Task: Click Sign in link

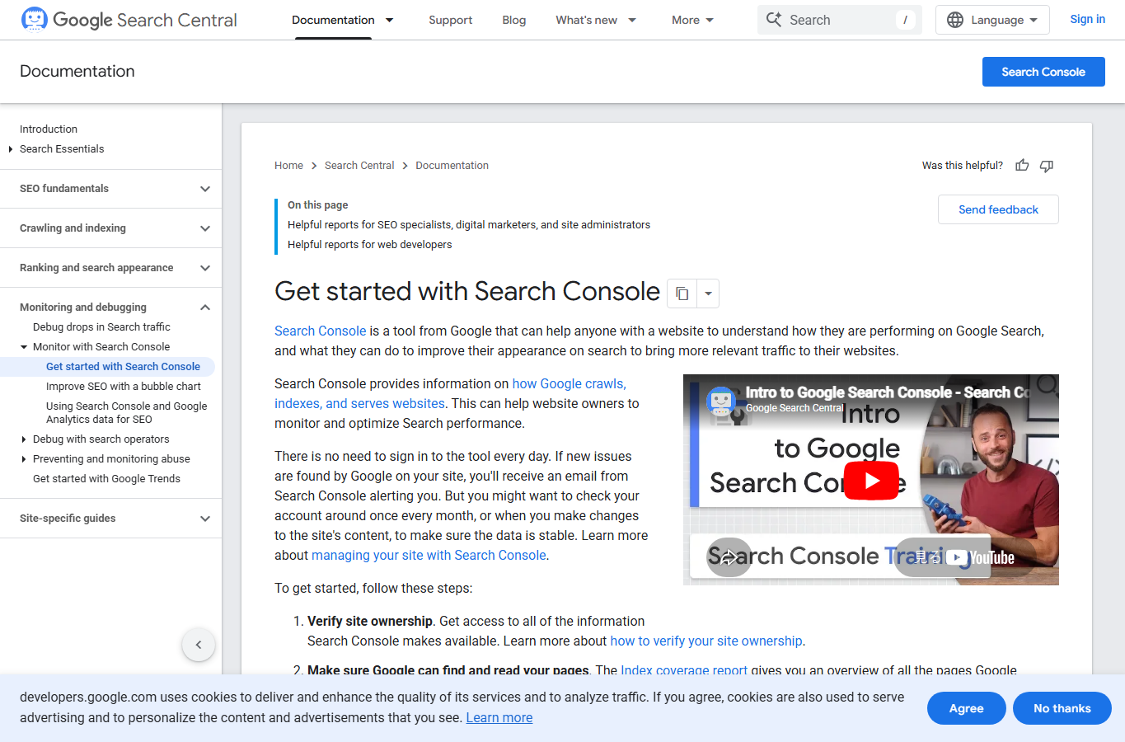Action: pyautogui.click(x=1087, y=19)
